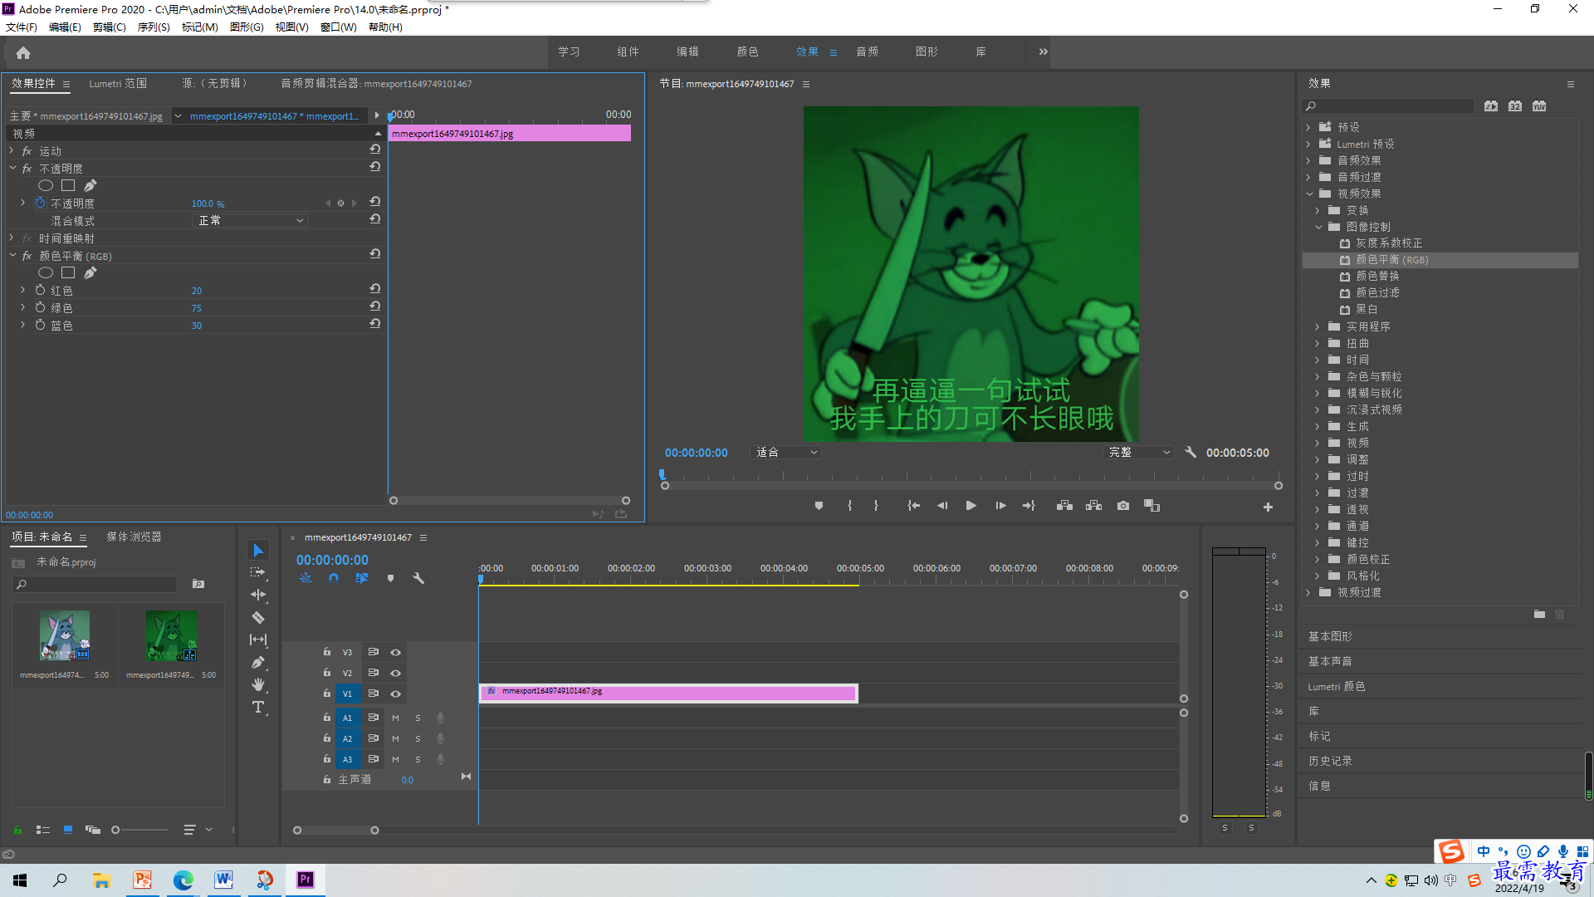This screenshot has width=1594, height=897.
Task: Open the 文件(F) menu
Action: click(x=21, y=27)
